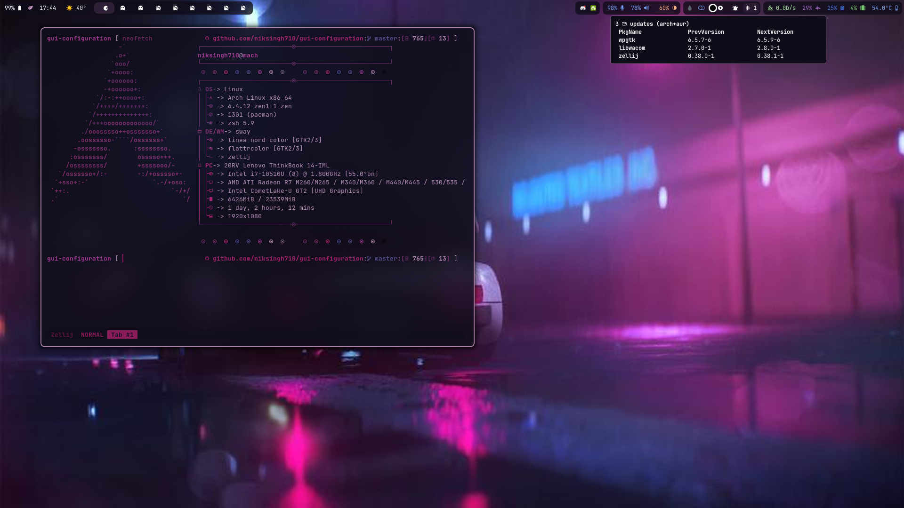The width and height of the screenshot is (904, 508).
Task: Click the microphone volume 98% indicator
Action: coord(616,8)
